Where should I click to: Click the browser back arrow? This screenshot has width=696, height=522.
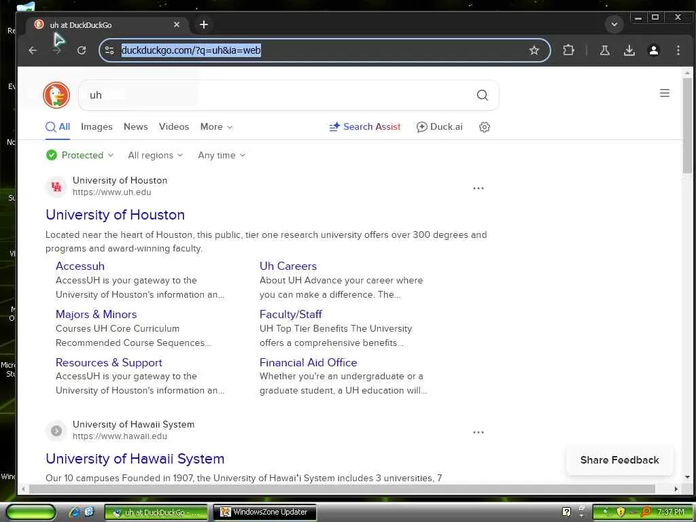[33, 50]
